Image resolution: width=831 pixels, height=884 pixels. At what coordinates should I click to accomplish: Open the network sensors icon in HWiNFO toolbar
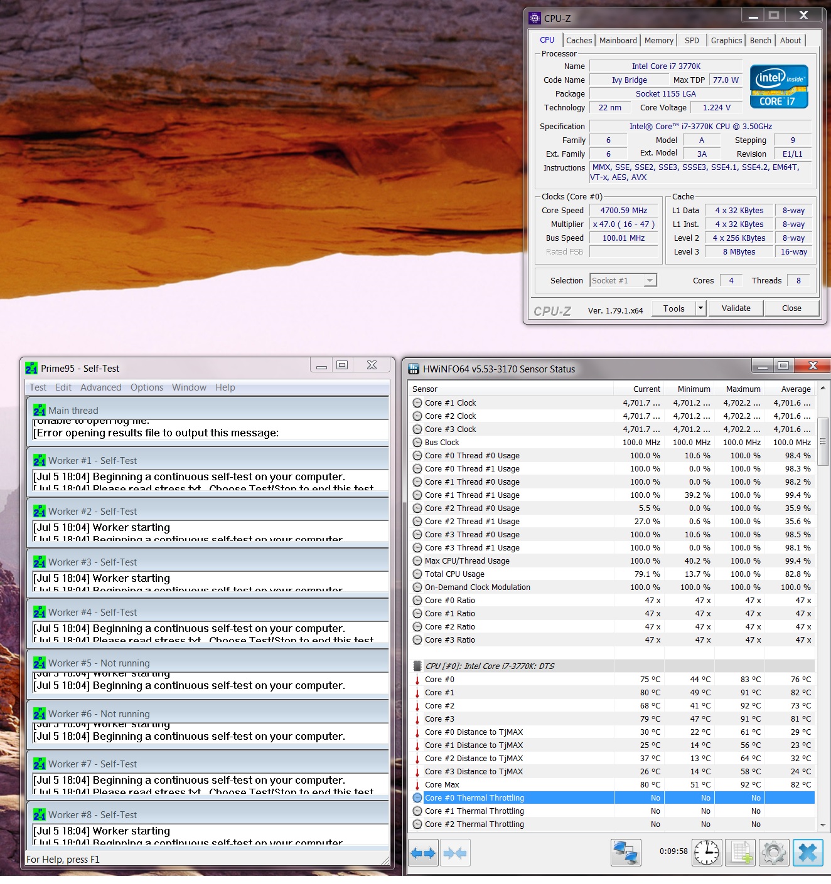625,853
